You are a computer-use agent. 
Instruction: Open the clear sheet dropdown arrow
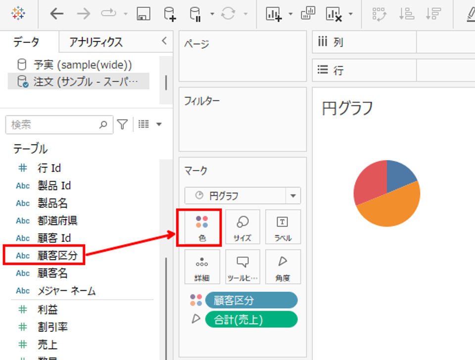pyautogui.click(x=350, y=14)
